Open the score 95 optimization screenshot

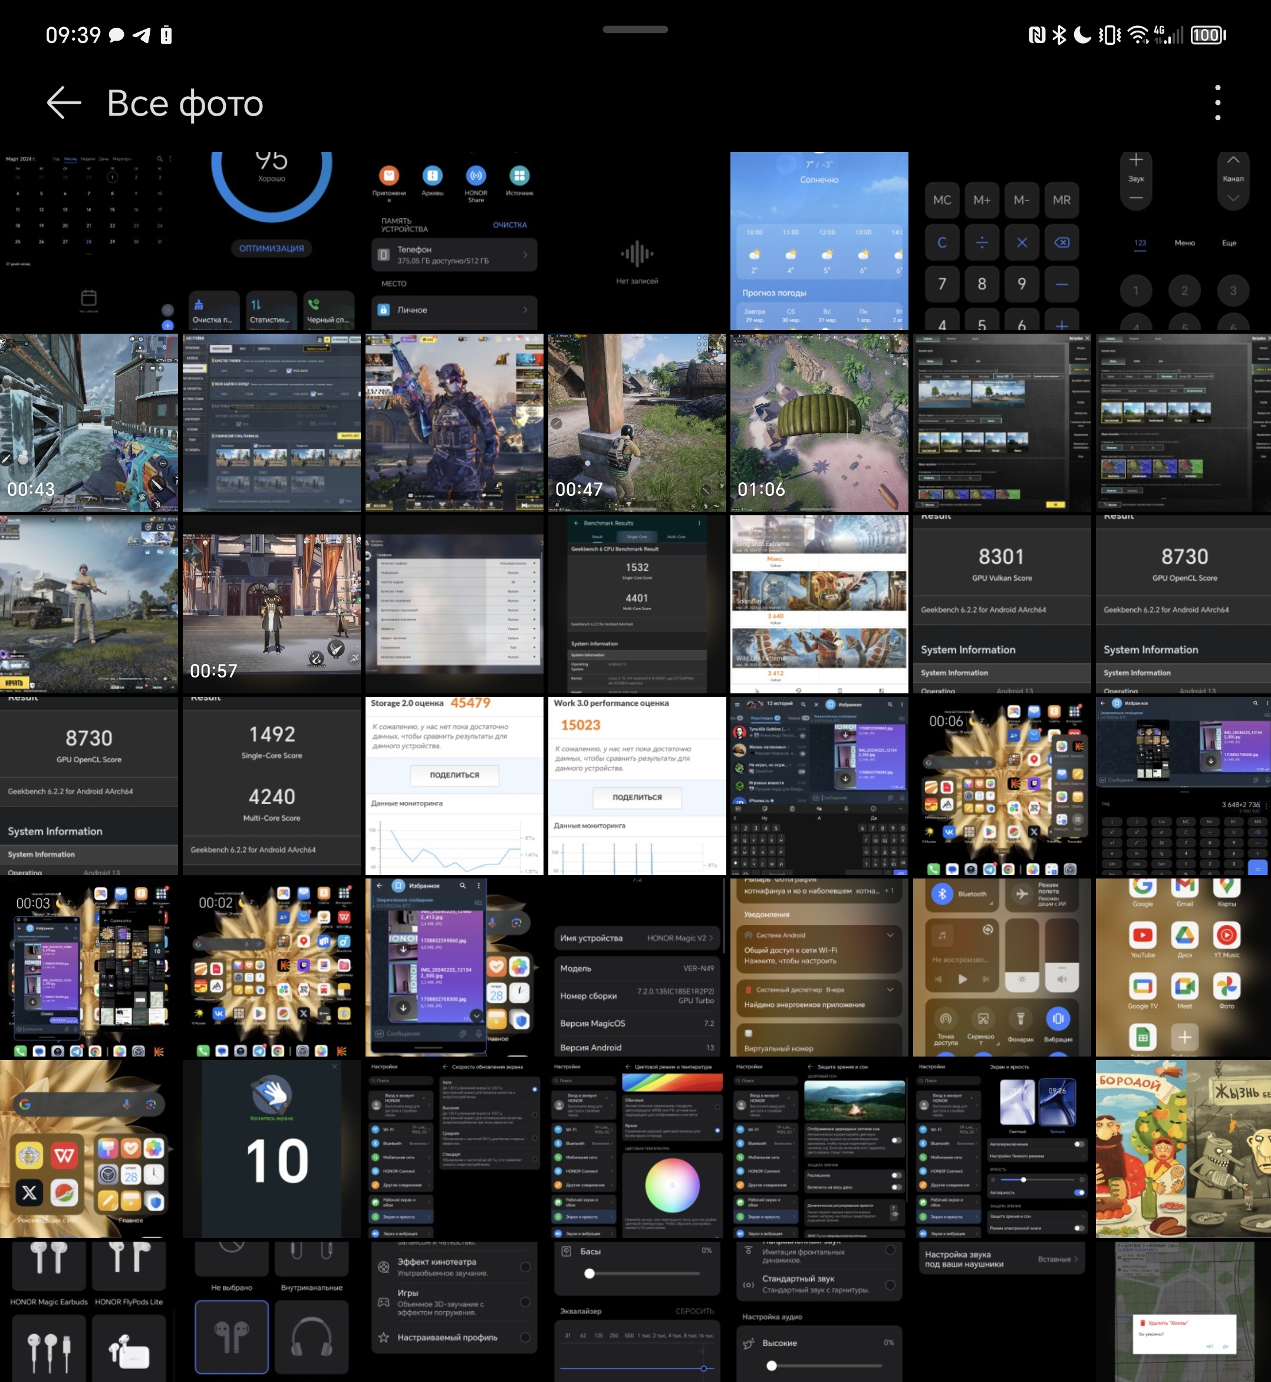click(272, 241)
